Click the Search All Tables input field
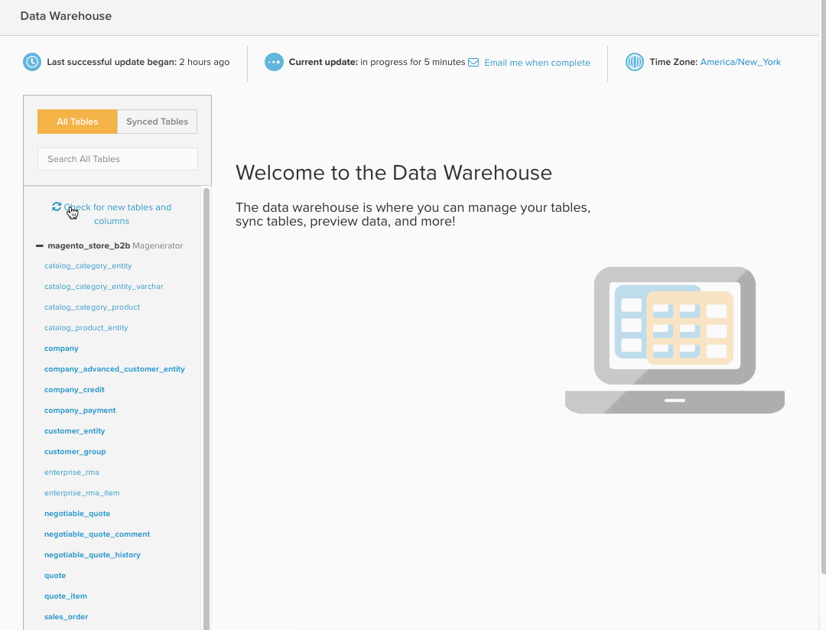Screen dimensions: 826x630 tap(117, 158)
